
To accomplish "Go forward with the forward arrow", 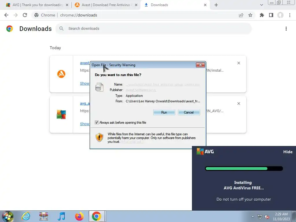I will click(x=16, y=15).
